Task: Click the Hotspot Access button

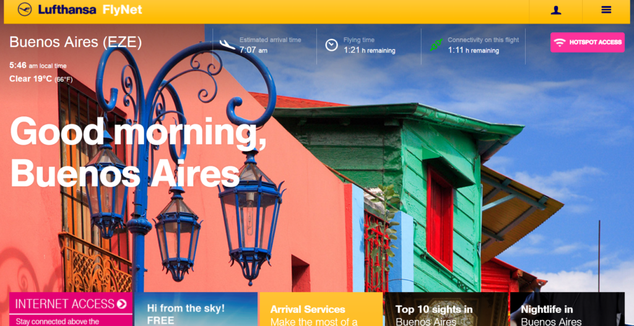Action: click(x=588, y=43)
